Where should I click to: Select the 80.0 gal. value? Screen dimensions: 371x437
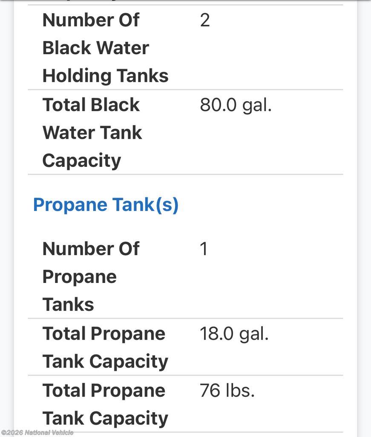pyautogui.click(x=236, y=105)
